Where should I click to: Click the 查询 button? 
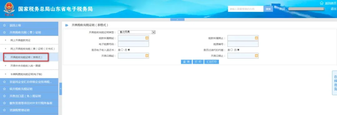click(186, 62)
